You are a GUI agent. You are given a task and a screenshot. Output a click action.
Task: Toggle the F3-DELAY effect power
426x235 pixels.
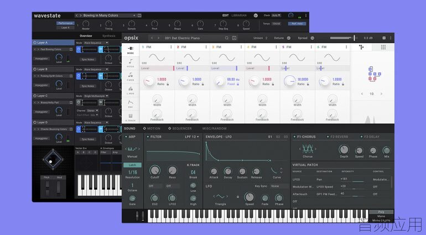(361, 137)
